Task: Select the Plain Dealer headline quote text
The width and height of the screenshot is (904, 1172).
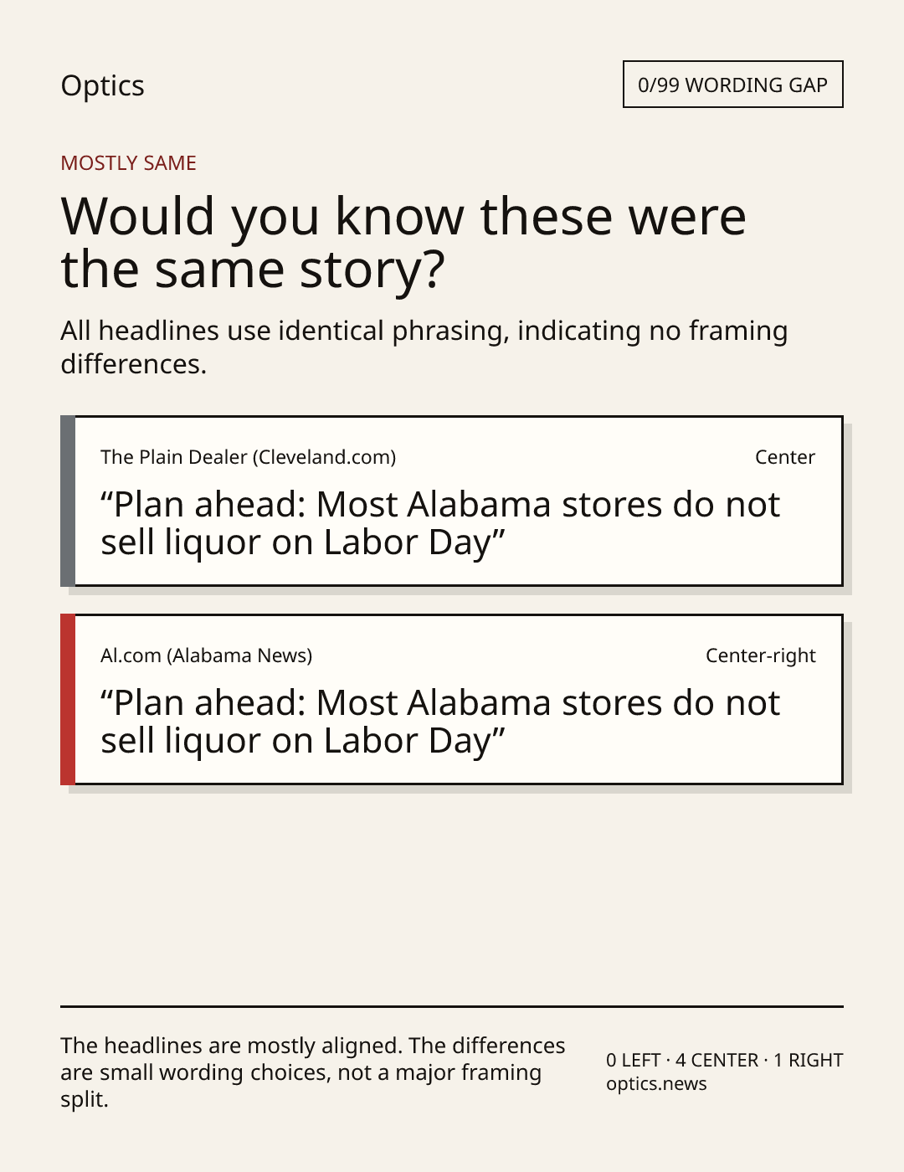Action: 440,523
